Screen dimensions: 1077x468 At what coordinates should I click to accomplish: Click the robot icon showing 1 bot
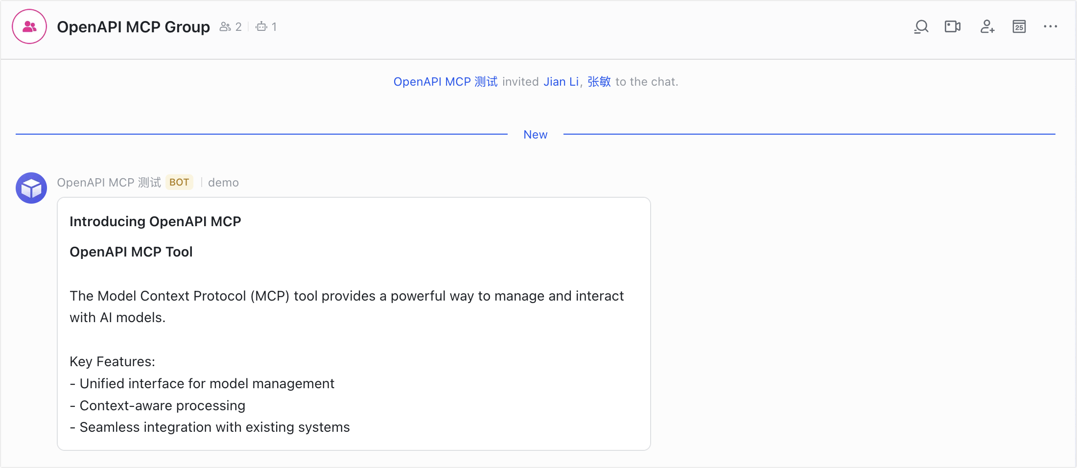pyautogui.click(x=261, y=26)
